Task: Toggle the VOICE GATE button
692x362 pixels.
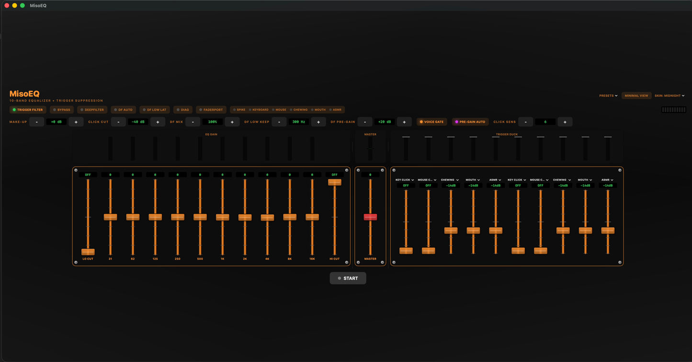Action: tap(432, 122)
